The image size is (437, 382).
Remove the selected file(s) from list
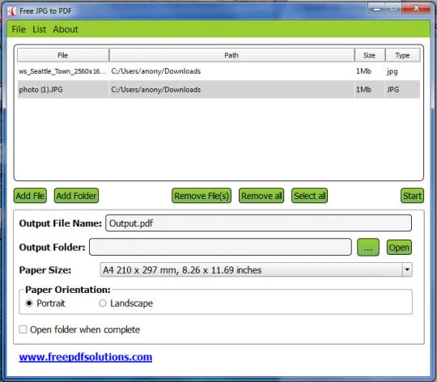[202, 196]
